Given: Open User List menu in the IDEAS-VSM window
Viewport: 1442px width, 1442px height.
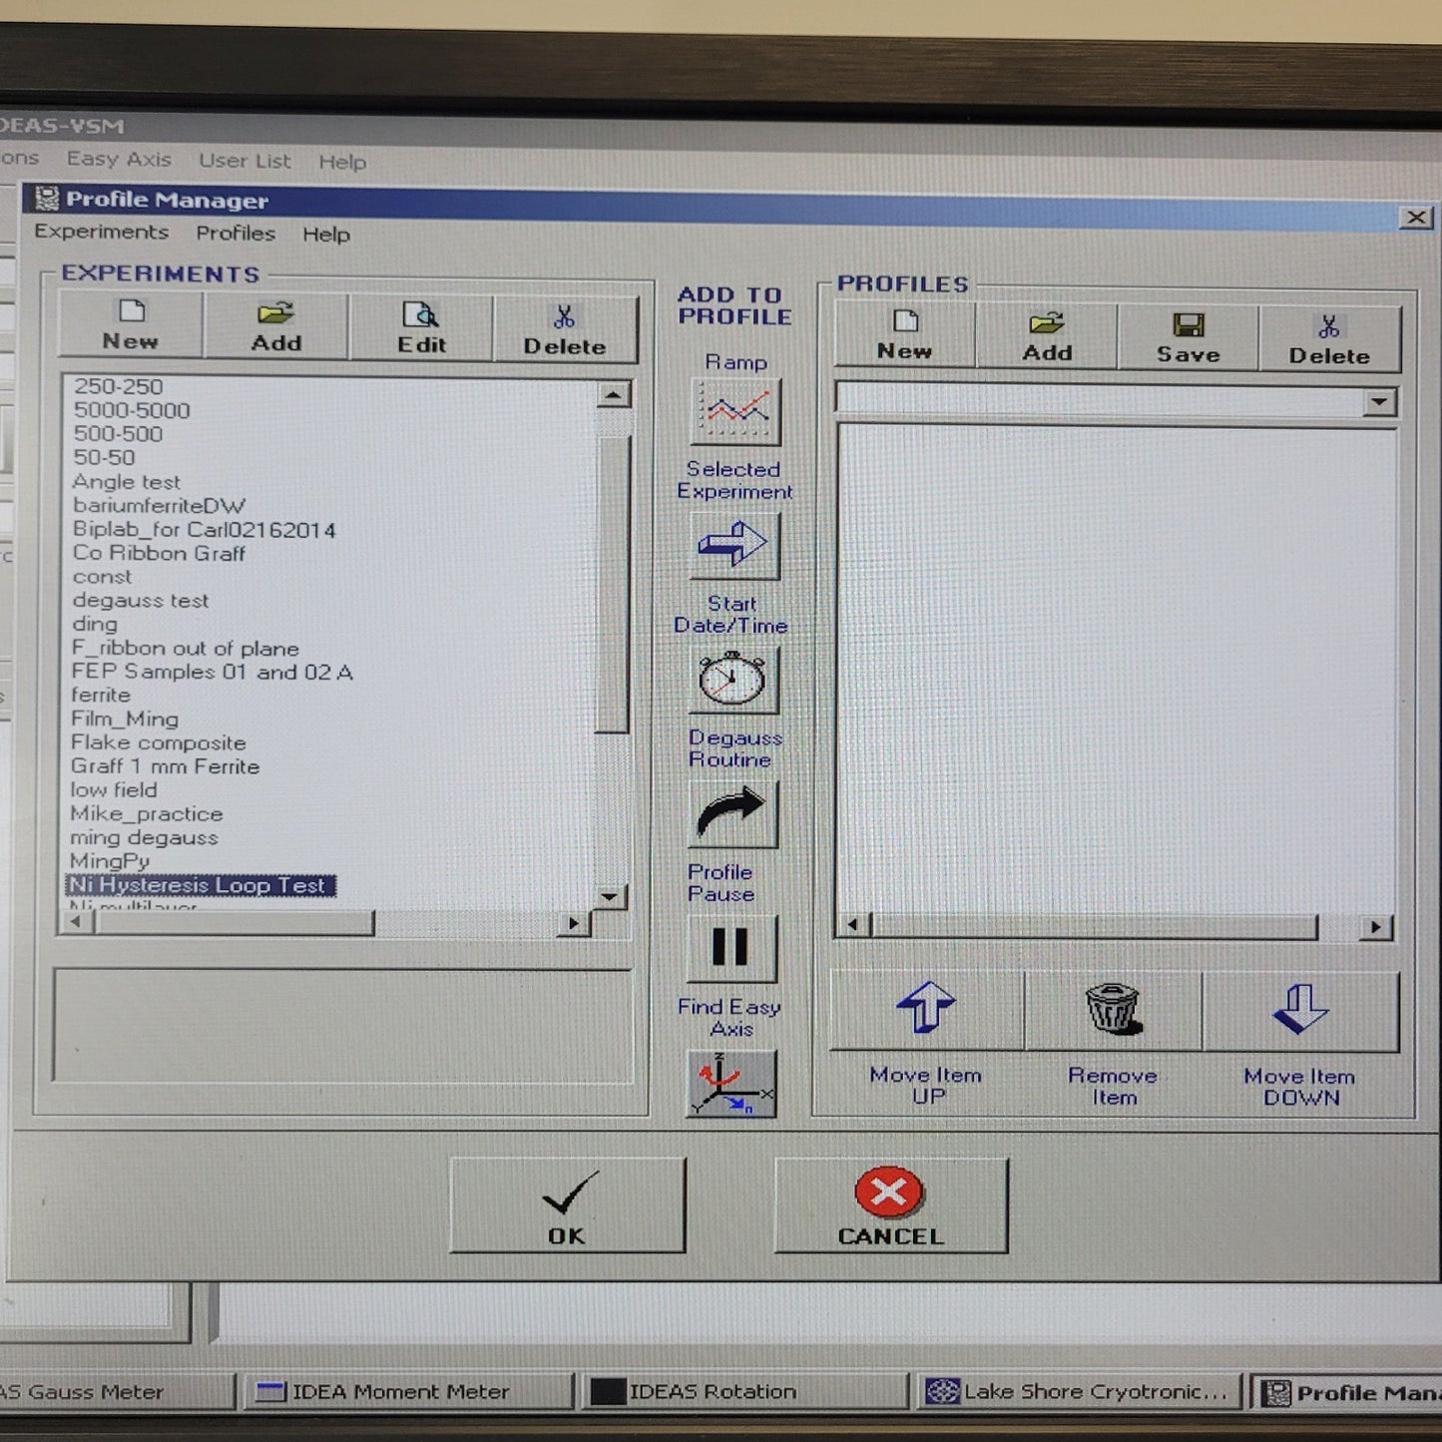Looking at the screenshot, I should (x=244, y=160).
